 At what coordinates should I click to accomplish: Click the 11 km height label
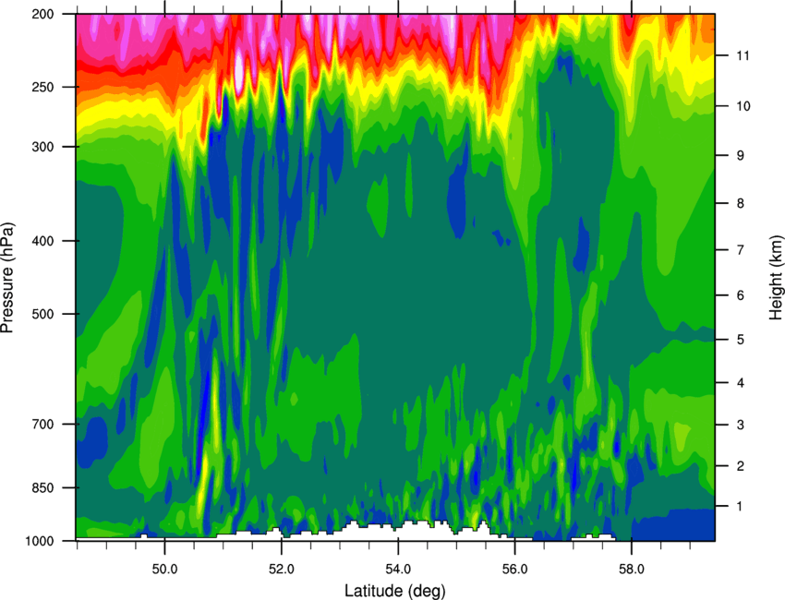pyautogui.click(x=743, y=55)
